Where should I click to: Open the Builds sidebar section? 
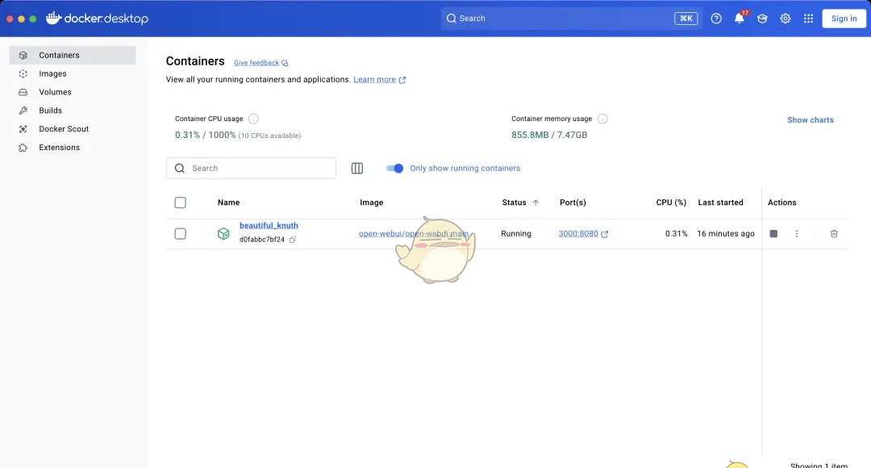click(x=73, y=110)
